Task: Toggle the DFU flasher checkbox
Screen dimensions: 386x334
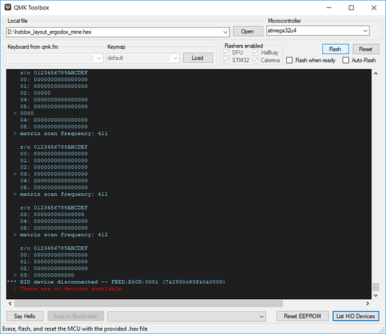Action: coord(226,52)
